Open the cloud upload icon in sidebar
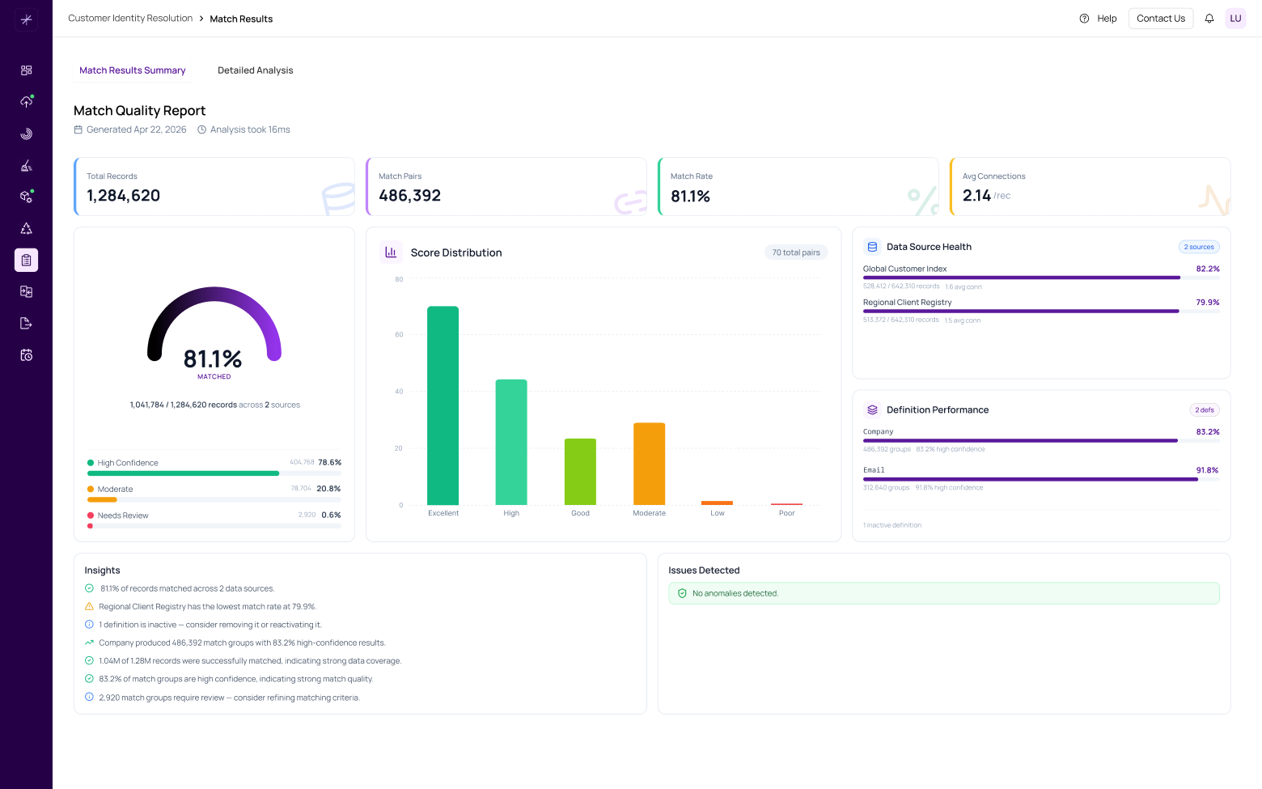 (26, 102)
